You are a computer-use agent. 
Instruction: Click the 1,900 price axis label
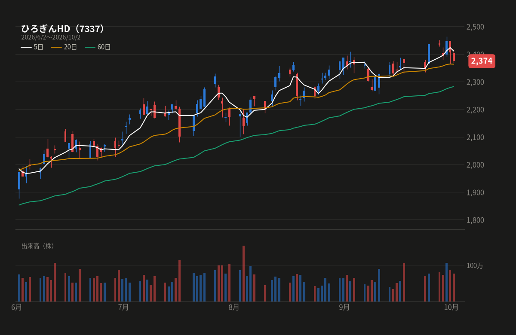click(475, 192)
